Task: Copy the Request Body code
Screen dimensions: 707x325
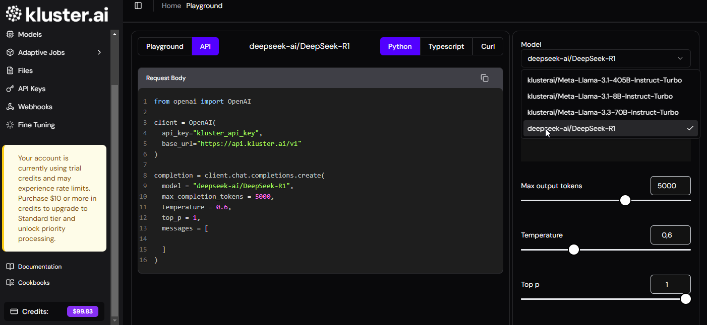Action: (x=485, y=78)
